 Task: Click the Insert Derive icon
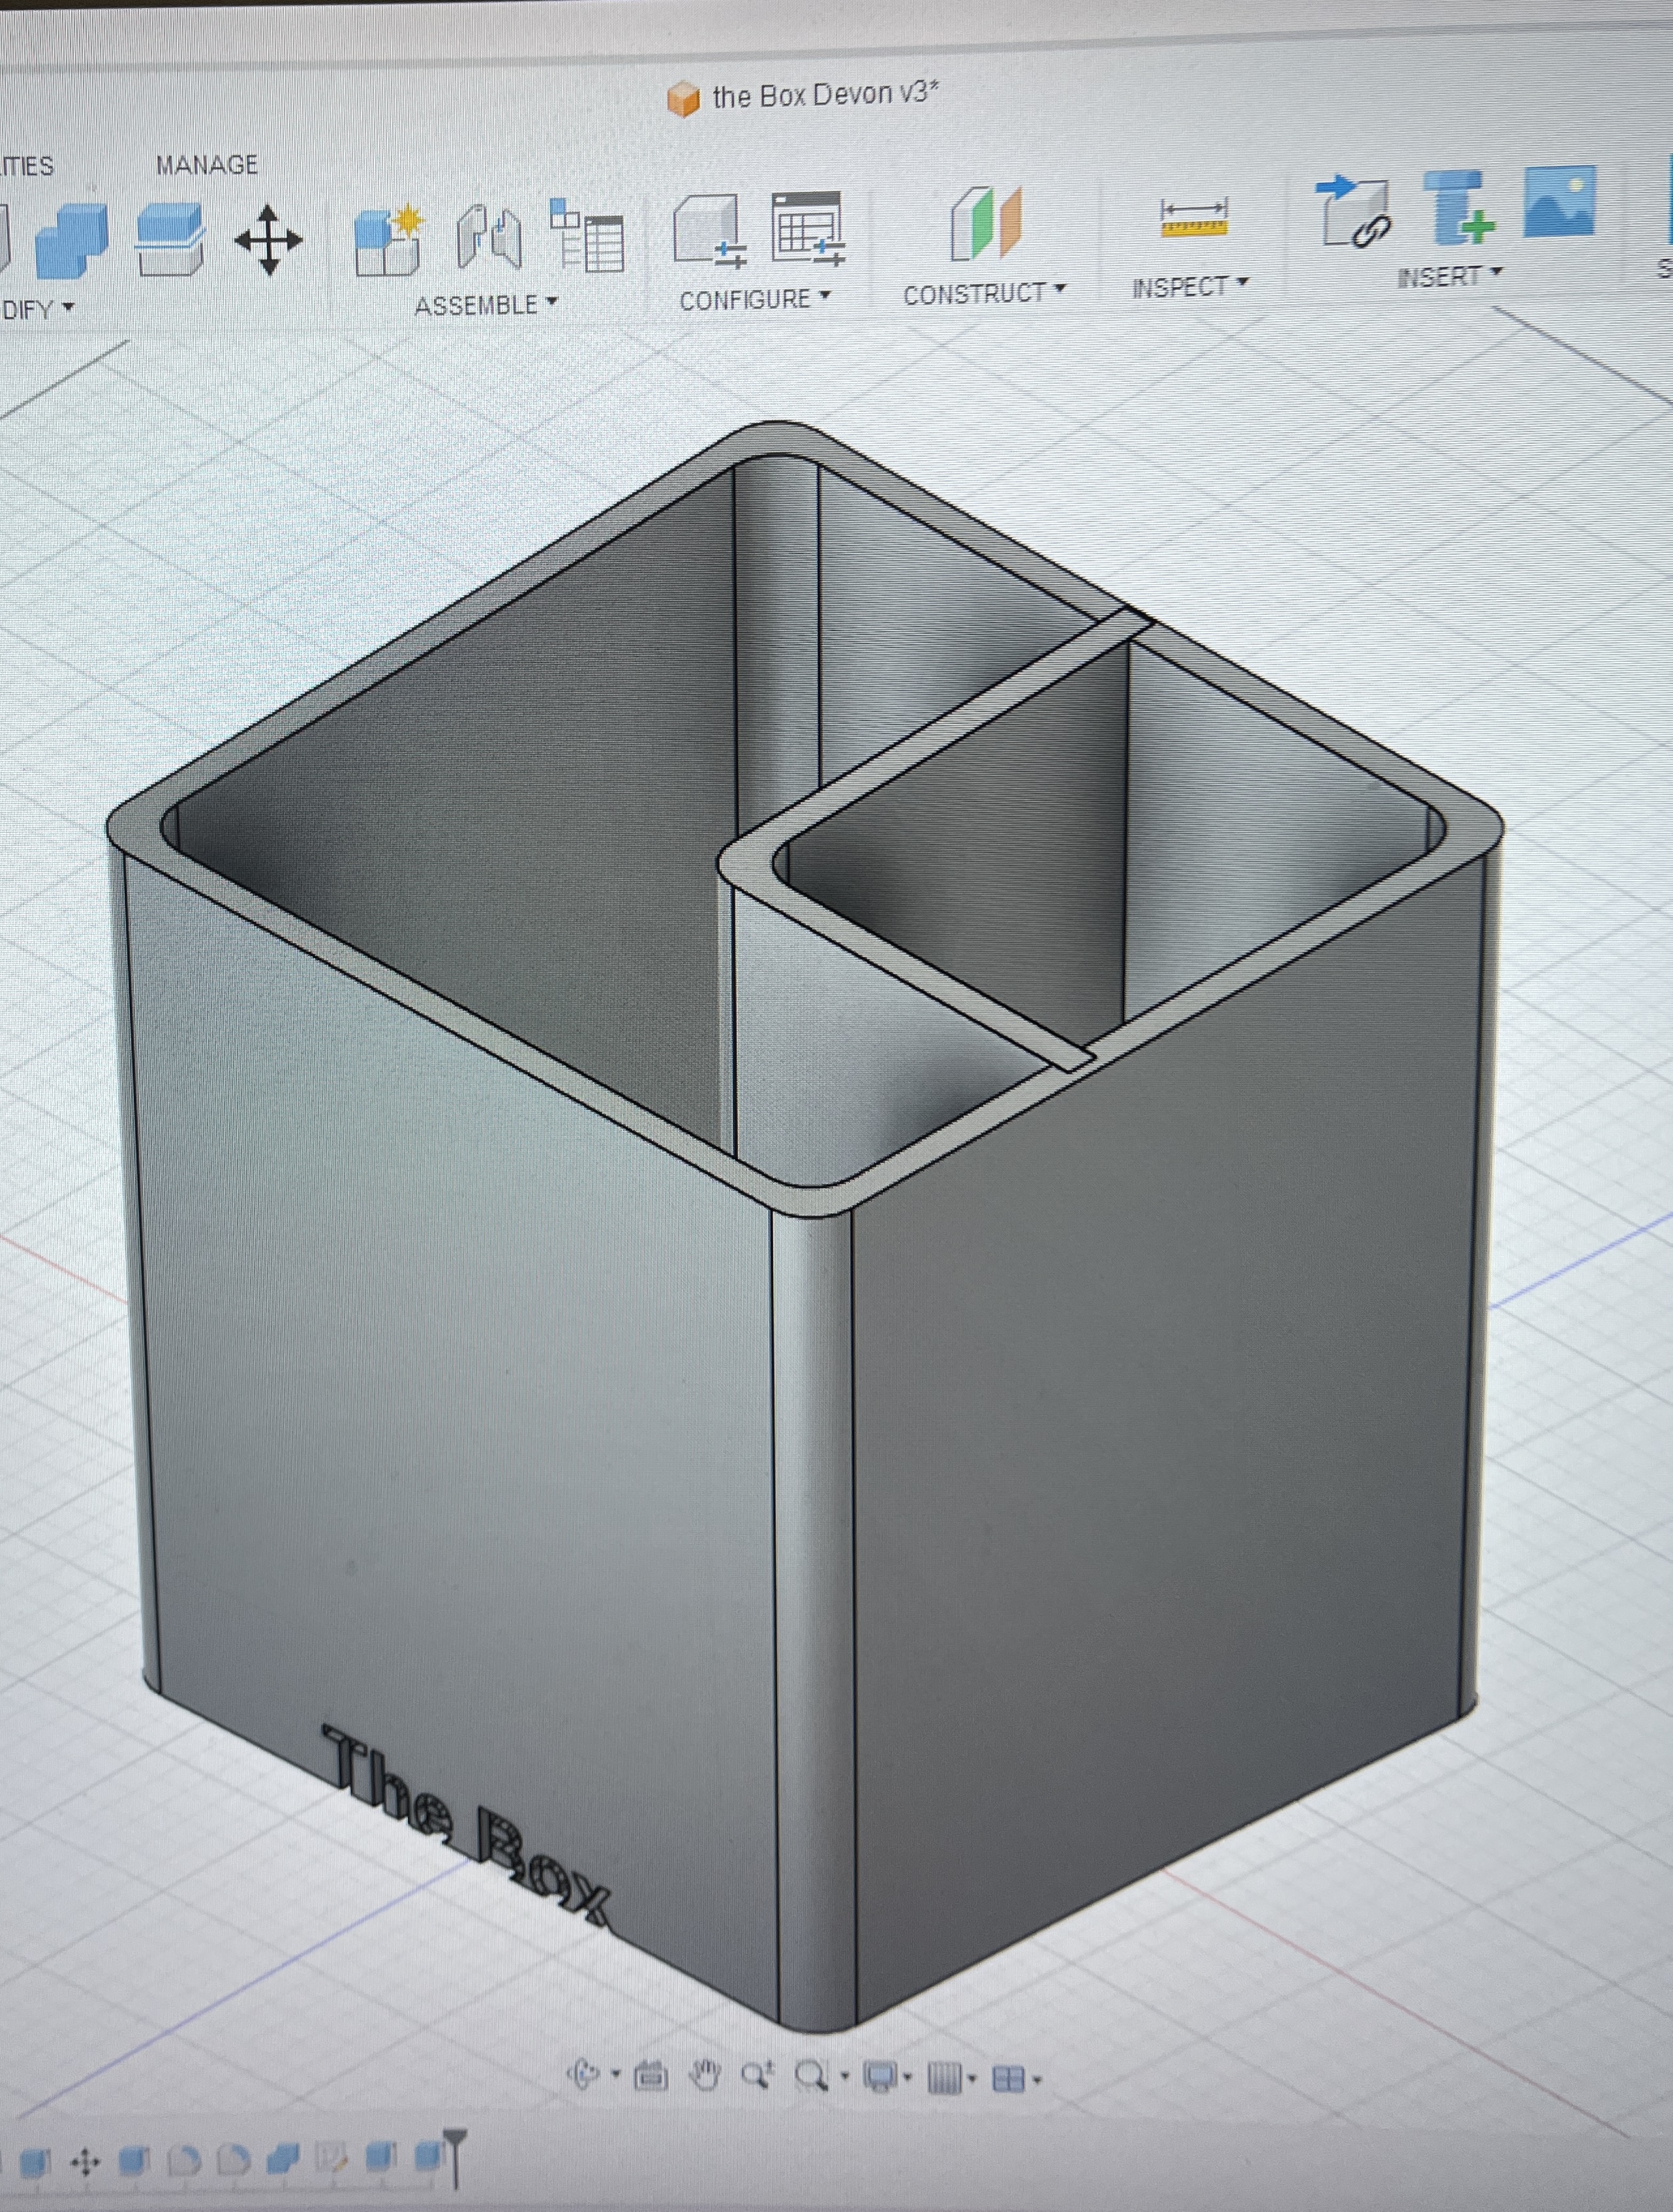1354,210
